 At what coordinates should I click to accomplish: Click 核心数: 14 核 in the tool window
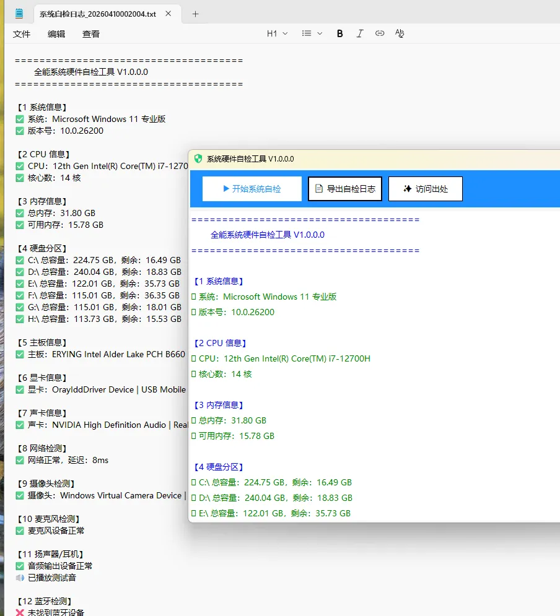pos(225,375)
